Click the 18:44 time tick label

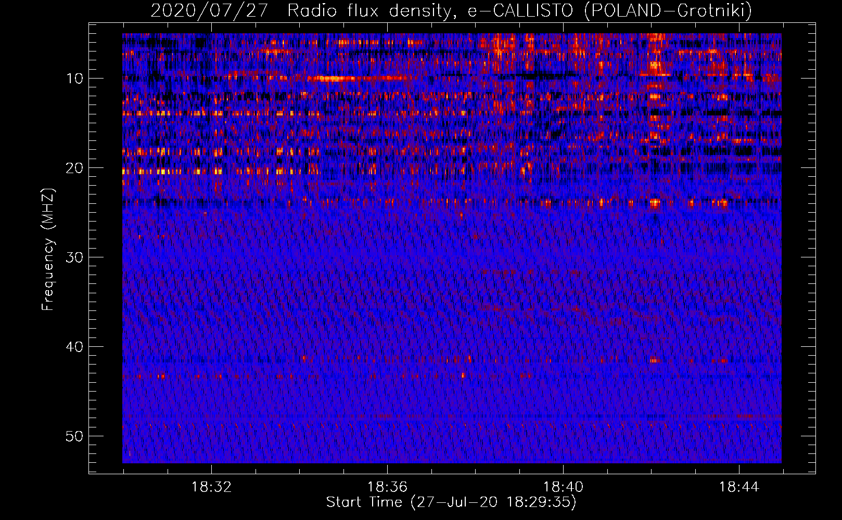(739, 487)
